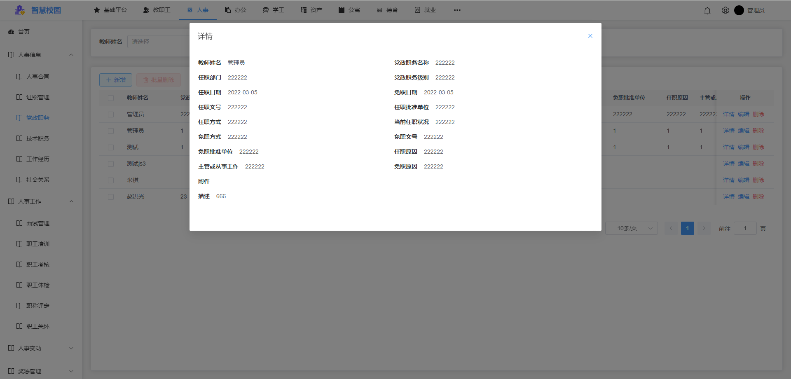Image resolution: width=791 pixels, height=379 pixels.
Task: Click the 新增 button
Action: 116,80
